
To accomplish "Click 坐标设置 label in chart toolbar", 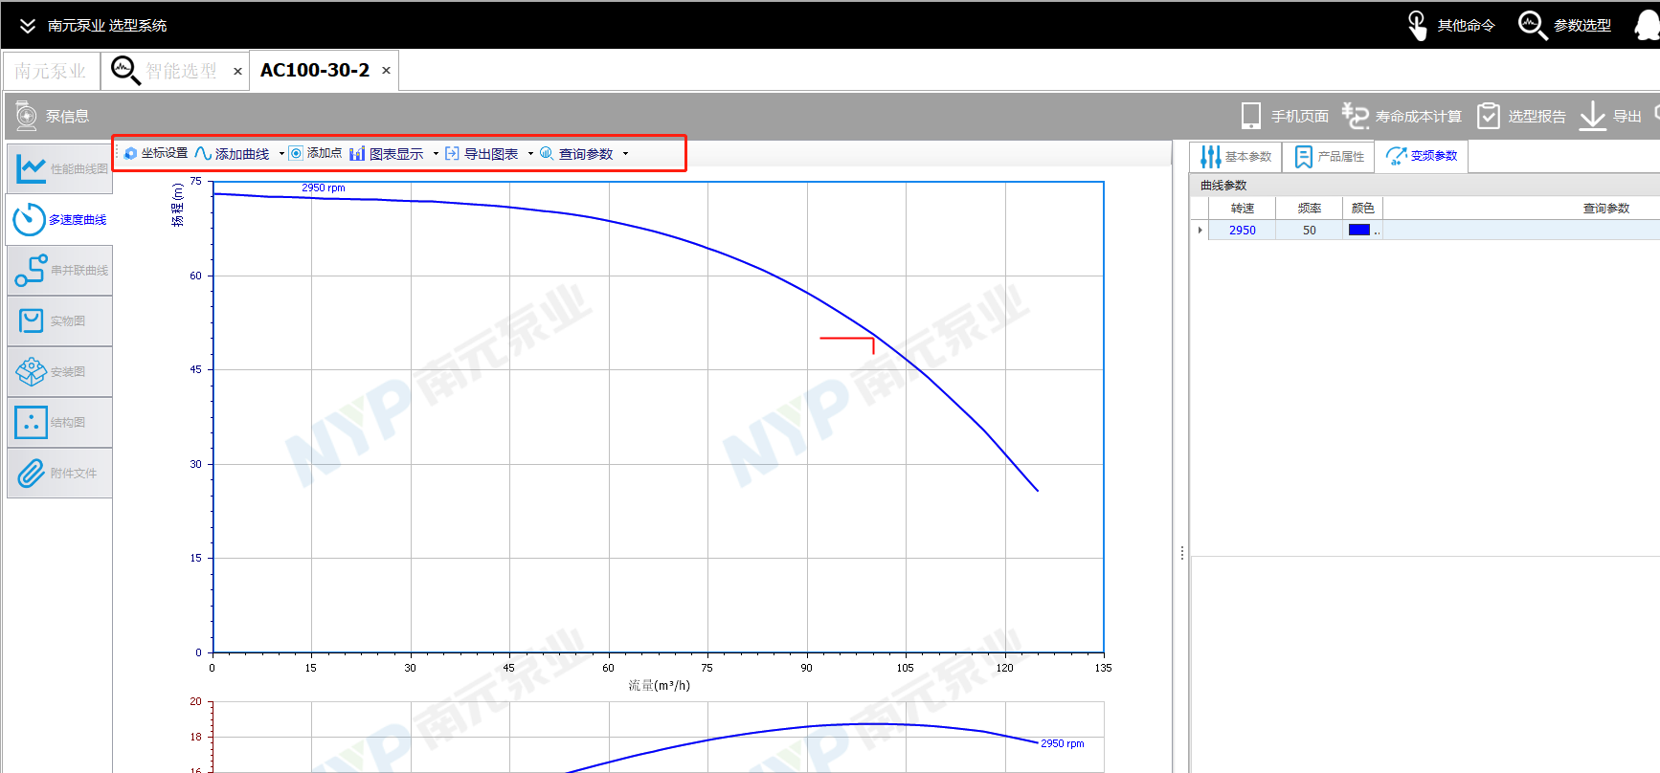I will [x=165, y=153].
